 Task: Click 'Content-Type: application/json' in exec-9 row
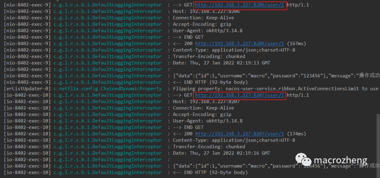pos(234,50)
